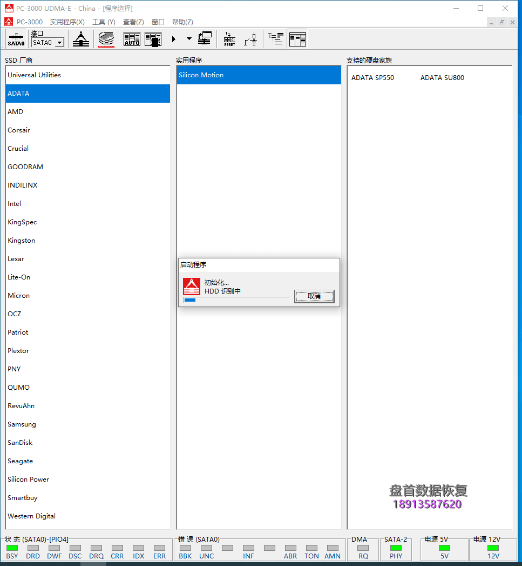Viewport: 522px width, 566px height.
Task: Select Crucial vendor
Action: 88,149
